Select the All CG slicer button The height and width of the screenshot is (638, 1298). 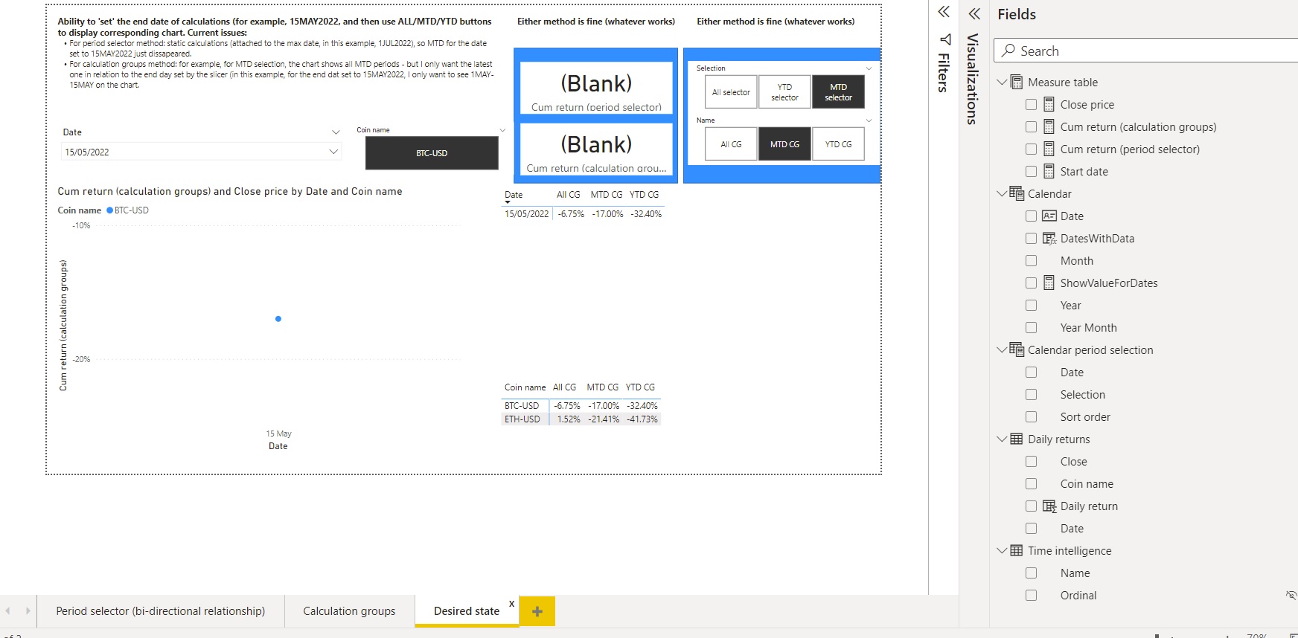[x=731, y=144]
